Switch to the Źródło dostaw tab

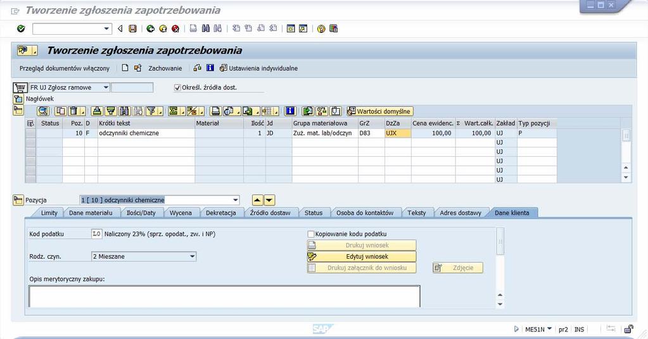(x=270, y=213)
